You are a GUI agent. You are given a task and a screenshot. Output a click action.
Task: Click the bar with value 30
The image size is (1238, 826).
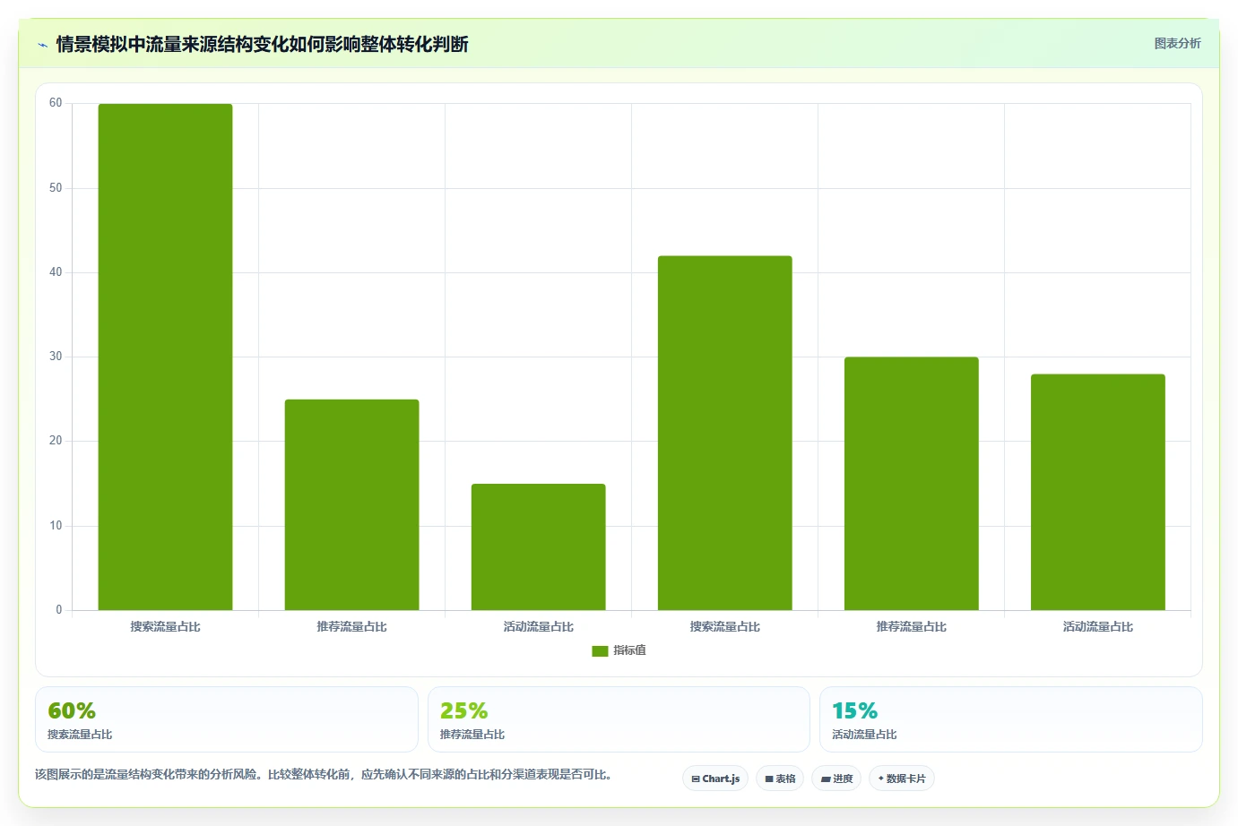911,484
